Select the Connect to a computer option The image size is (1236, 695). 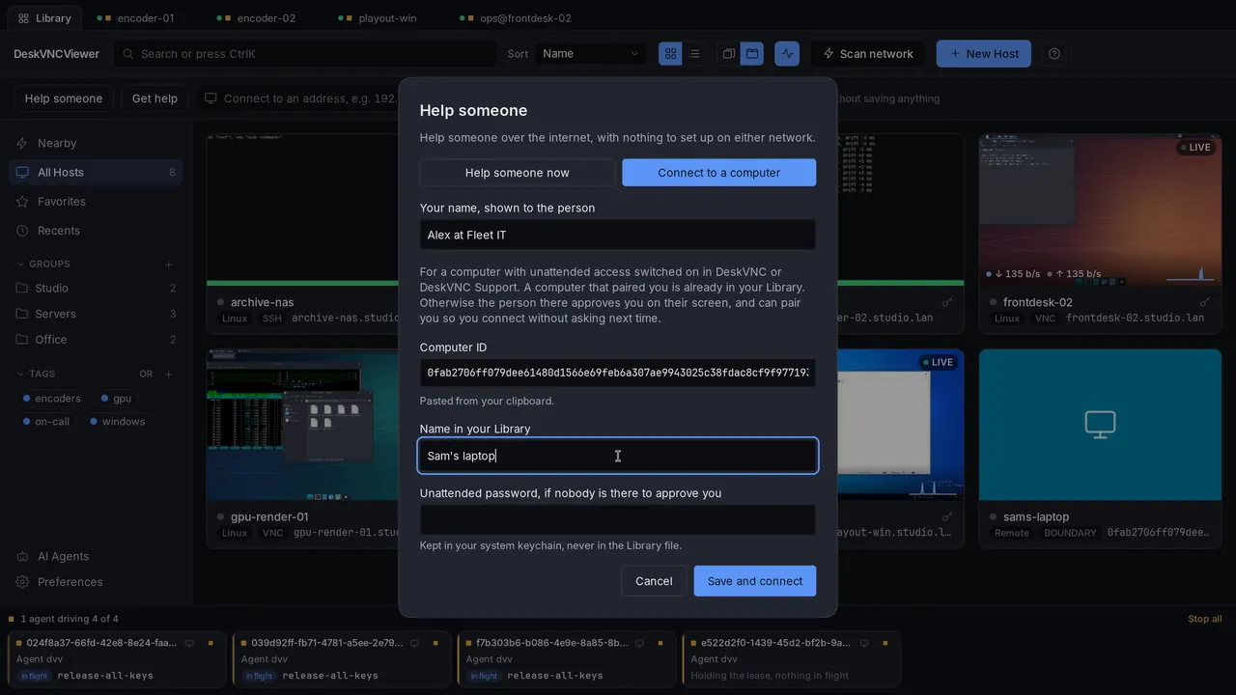coord(719,173)
